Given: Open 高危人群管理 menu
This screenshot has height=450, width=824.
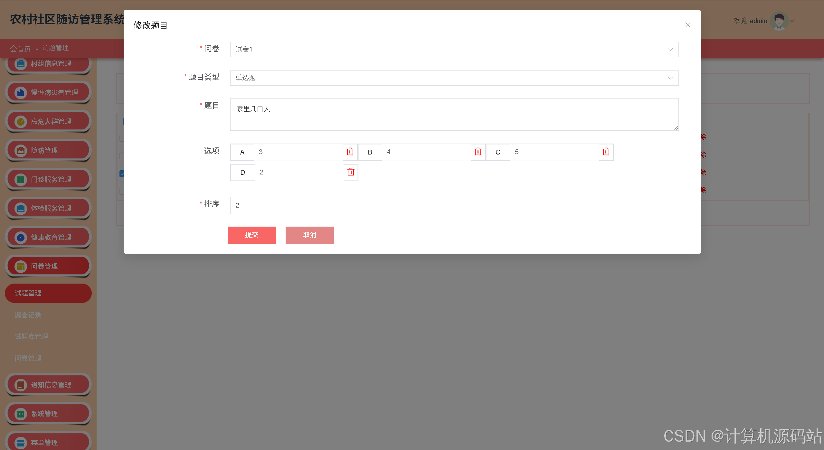Looking at the screenshot, I should 48,122.
